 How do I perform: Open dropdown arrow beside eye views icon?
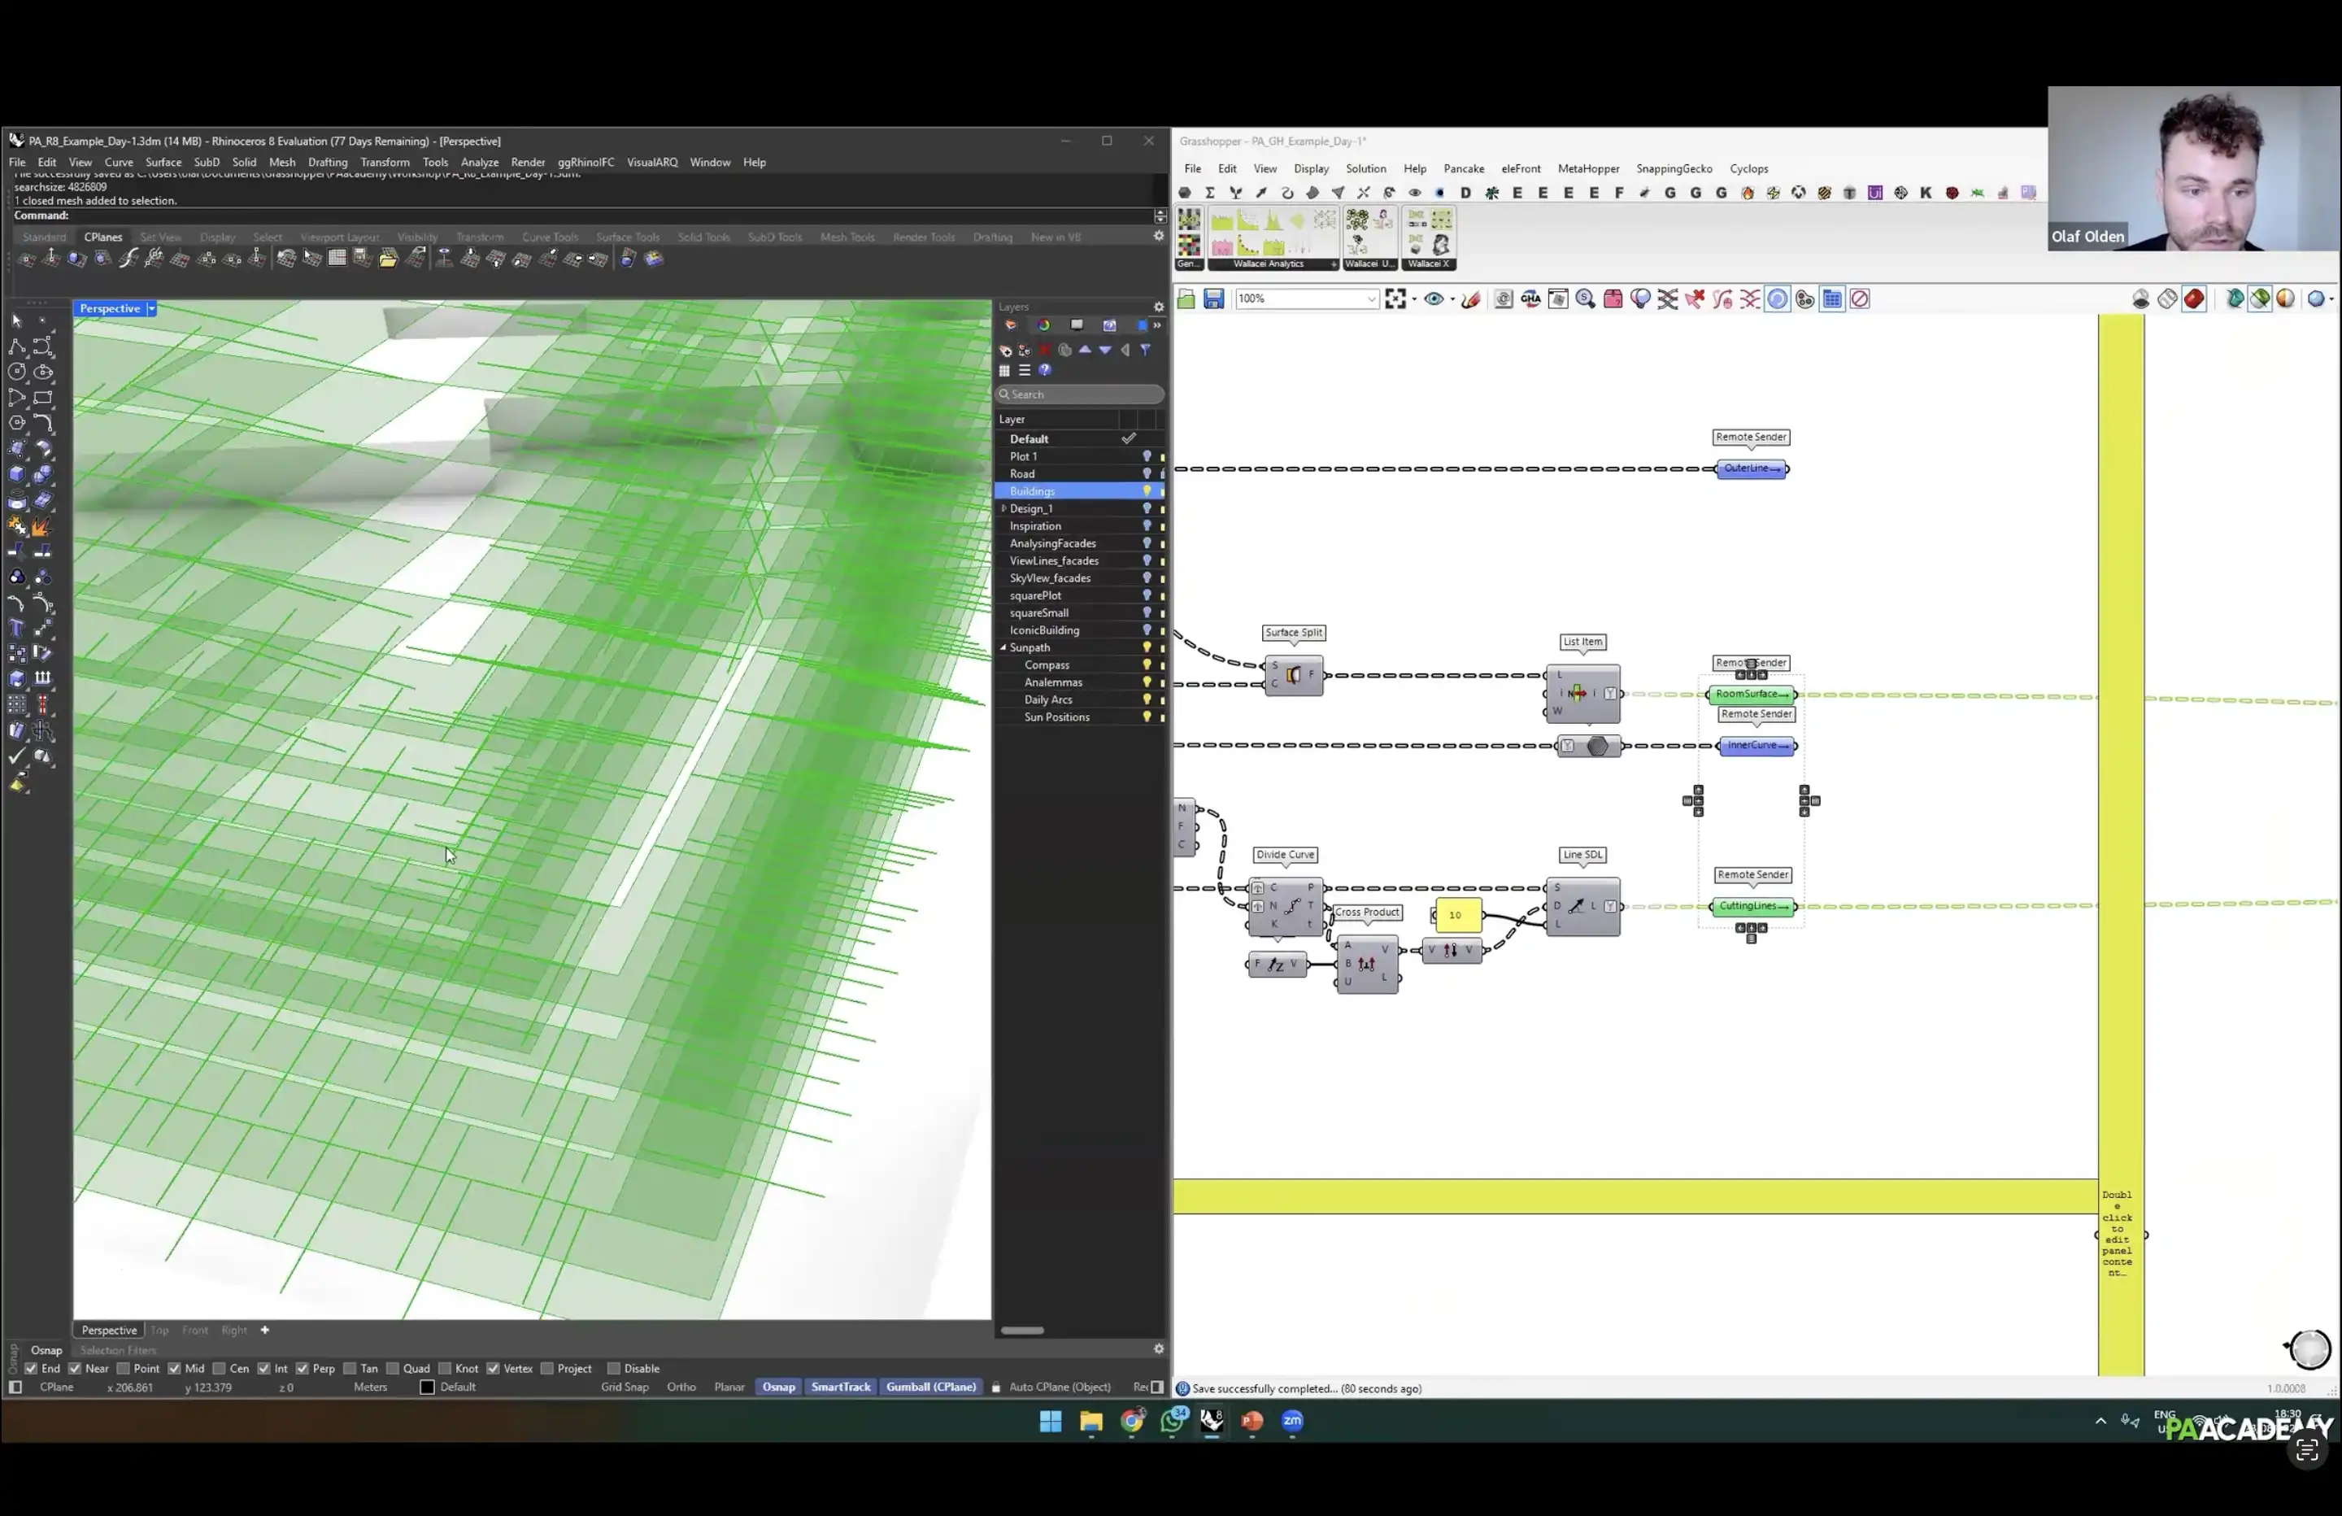1452,299
